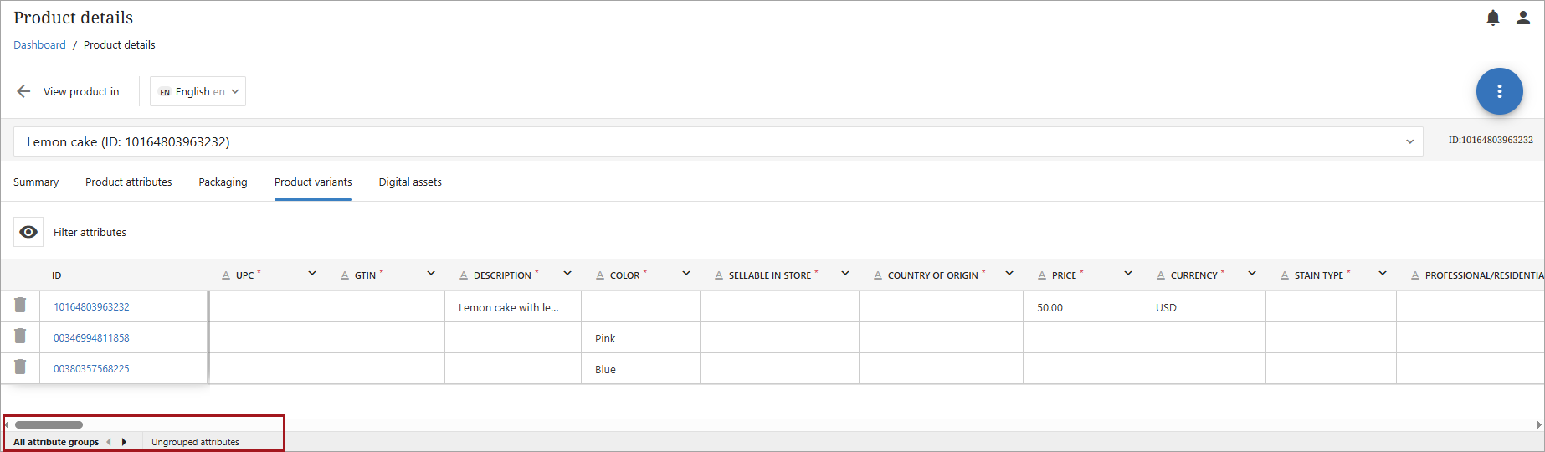Switch to the Product attributes tab
The width and height of the screenshot is (1545, 452).
click(128, 182)
